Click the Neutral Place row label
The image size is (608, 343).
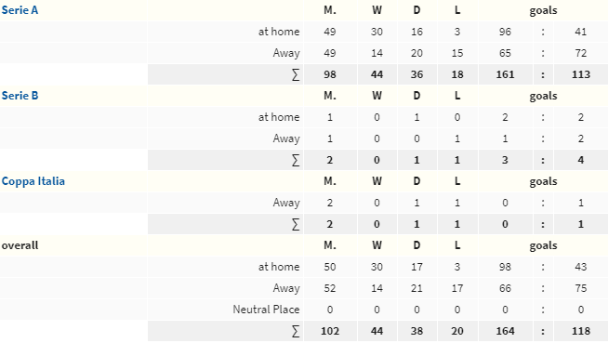pyautogui.click(x=266, y=310)
